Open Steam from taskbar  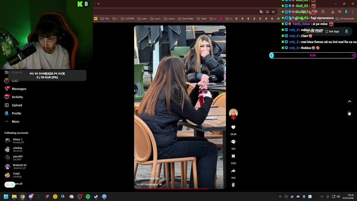pos(96,197)
